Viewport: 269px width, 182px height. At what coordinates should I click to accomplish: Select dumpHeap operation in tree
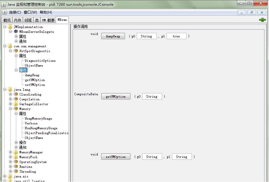(32, 75)
